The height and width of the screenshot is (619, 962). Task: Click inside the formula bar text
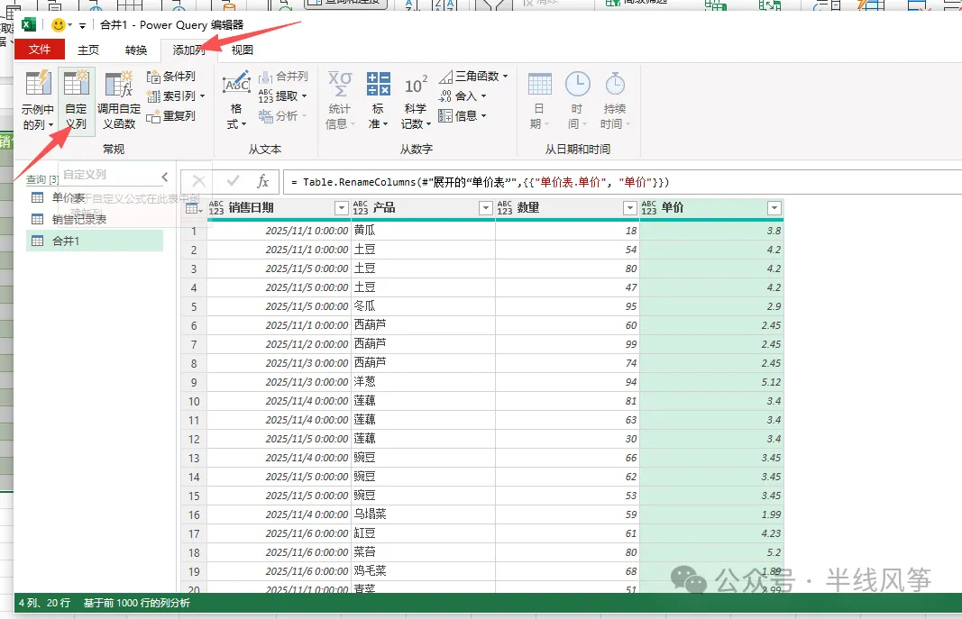click(x=481, y=182)
